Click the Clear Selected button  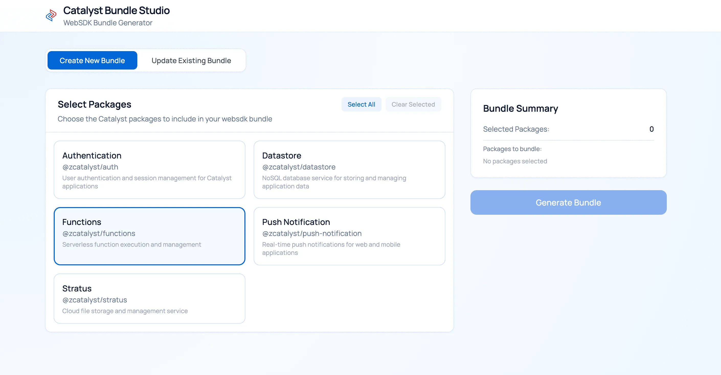[x=413, y=104]
